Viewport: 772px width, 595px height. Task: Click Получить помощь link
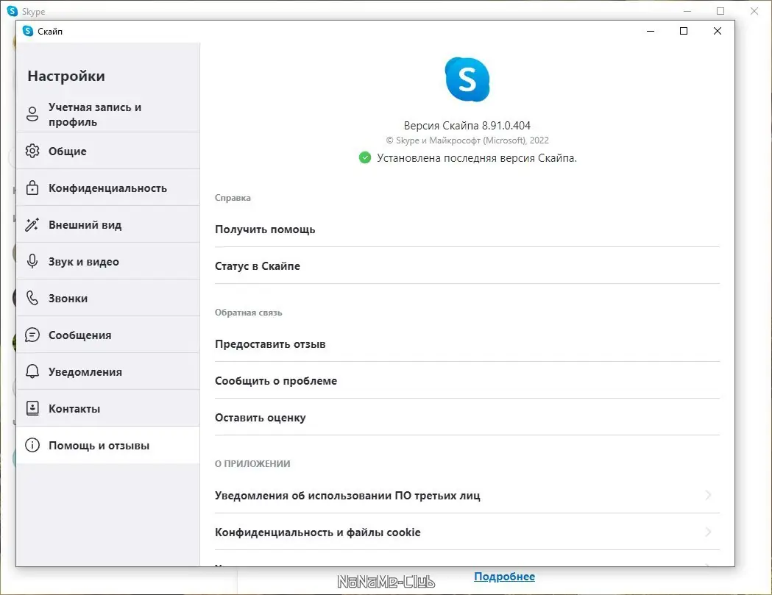tap(467, 229)
